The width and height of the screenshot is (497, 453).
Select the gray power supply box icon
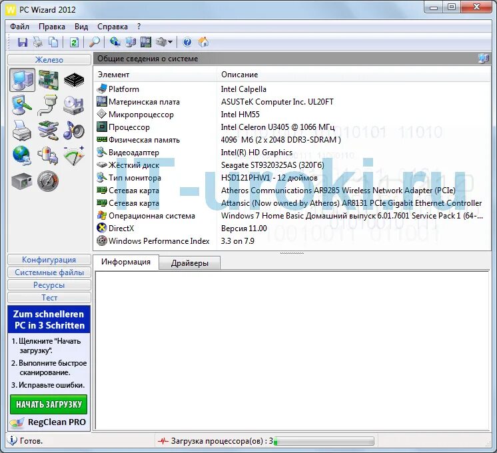point(22,181)
